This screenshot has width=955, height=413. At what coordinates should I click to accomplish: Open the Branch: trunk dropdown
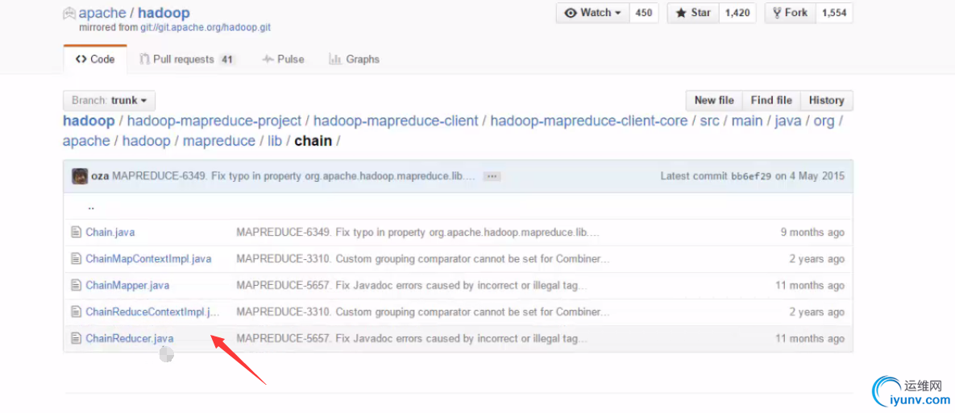coord(109,101)
